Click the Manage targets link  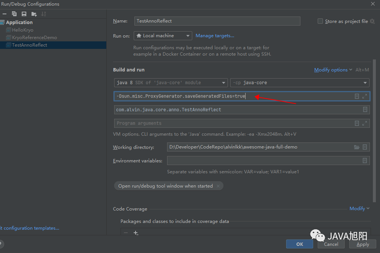pos(215,36)
